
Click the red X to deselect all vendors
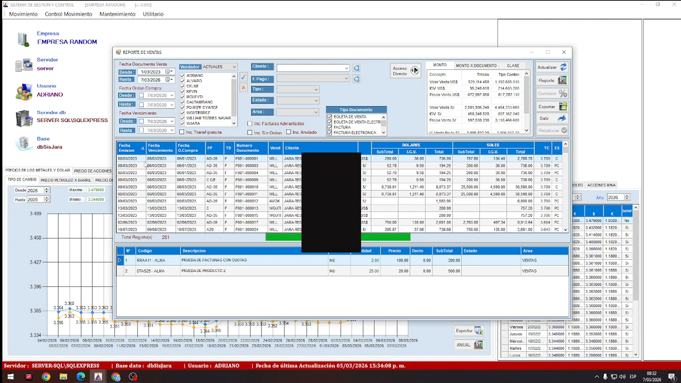pyautogui.click(x=243, y=87)
